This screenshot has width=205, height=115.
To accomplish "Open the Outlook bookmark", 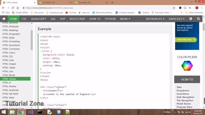I will click(x=144, y=12).
